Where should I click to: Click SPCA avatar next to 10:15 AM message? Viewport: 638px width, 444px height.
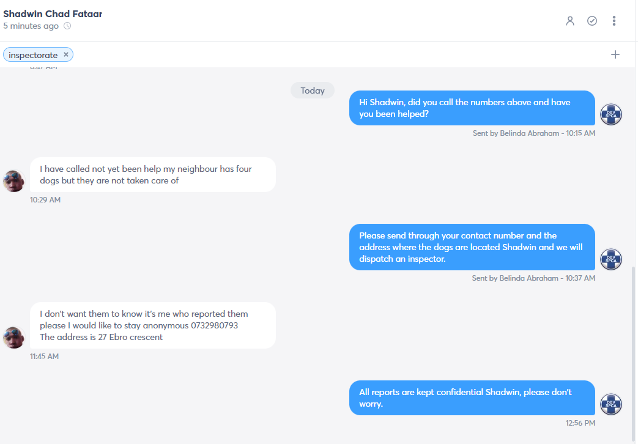(x=611, y=114)
